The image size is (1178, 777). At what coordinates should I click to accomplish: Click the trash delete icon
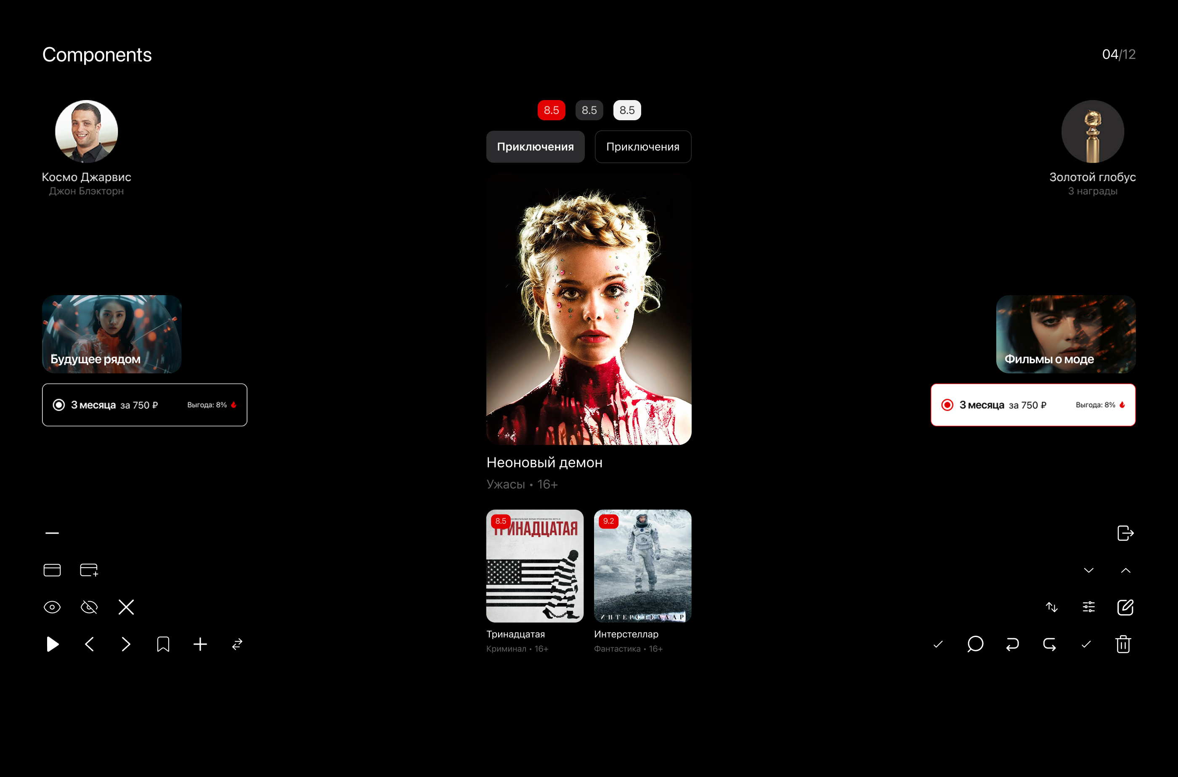click(1123, 644)
